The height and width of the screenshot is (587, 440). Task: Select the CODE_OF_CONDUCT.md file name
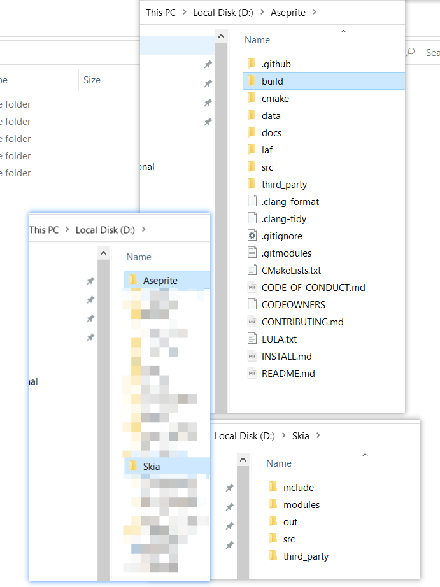coord(313,288)
